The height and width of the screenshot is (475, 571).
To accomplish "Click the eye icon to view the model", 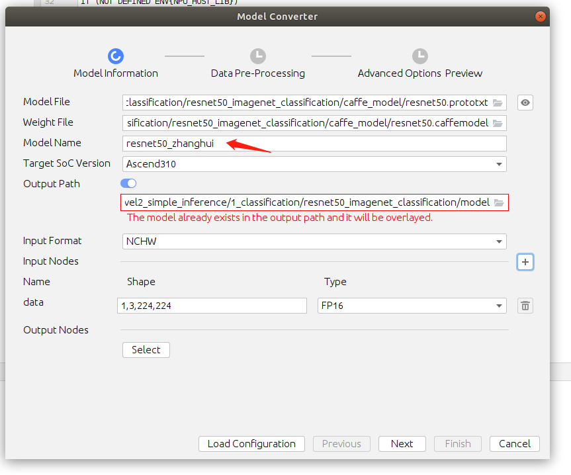I will (525, 103).
